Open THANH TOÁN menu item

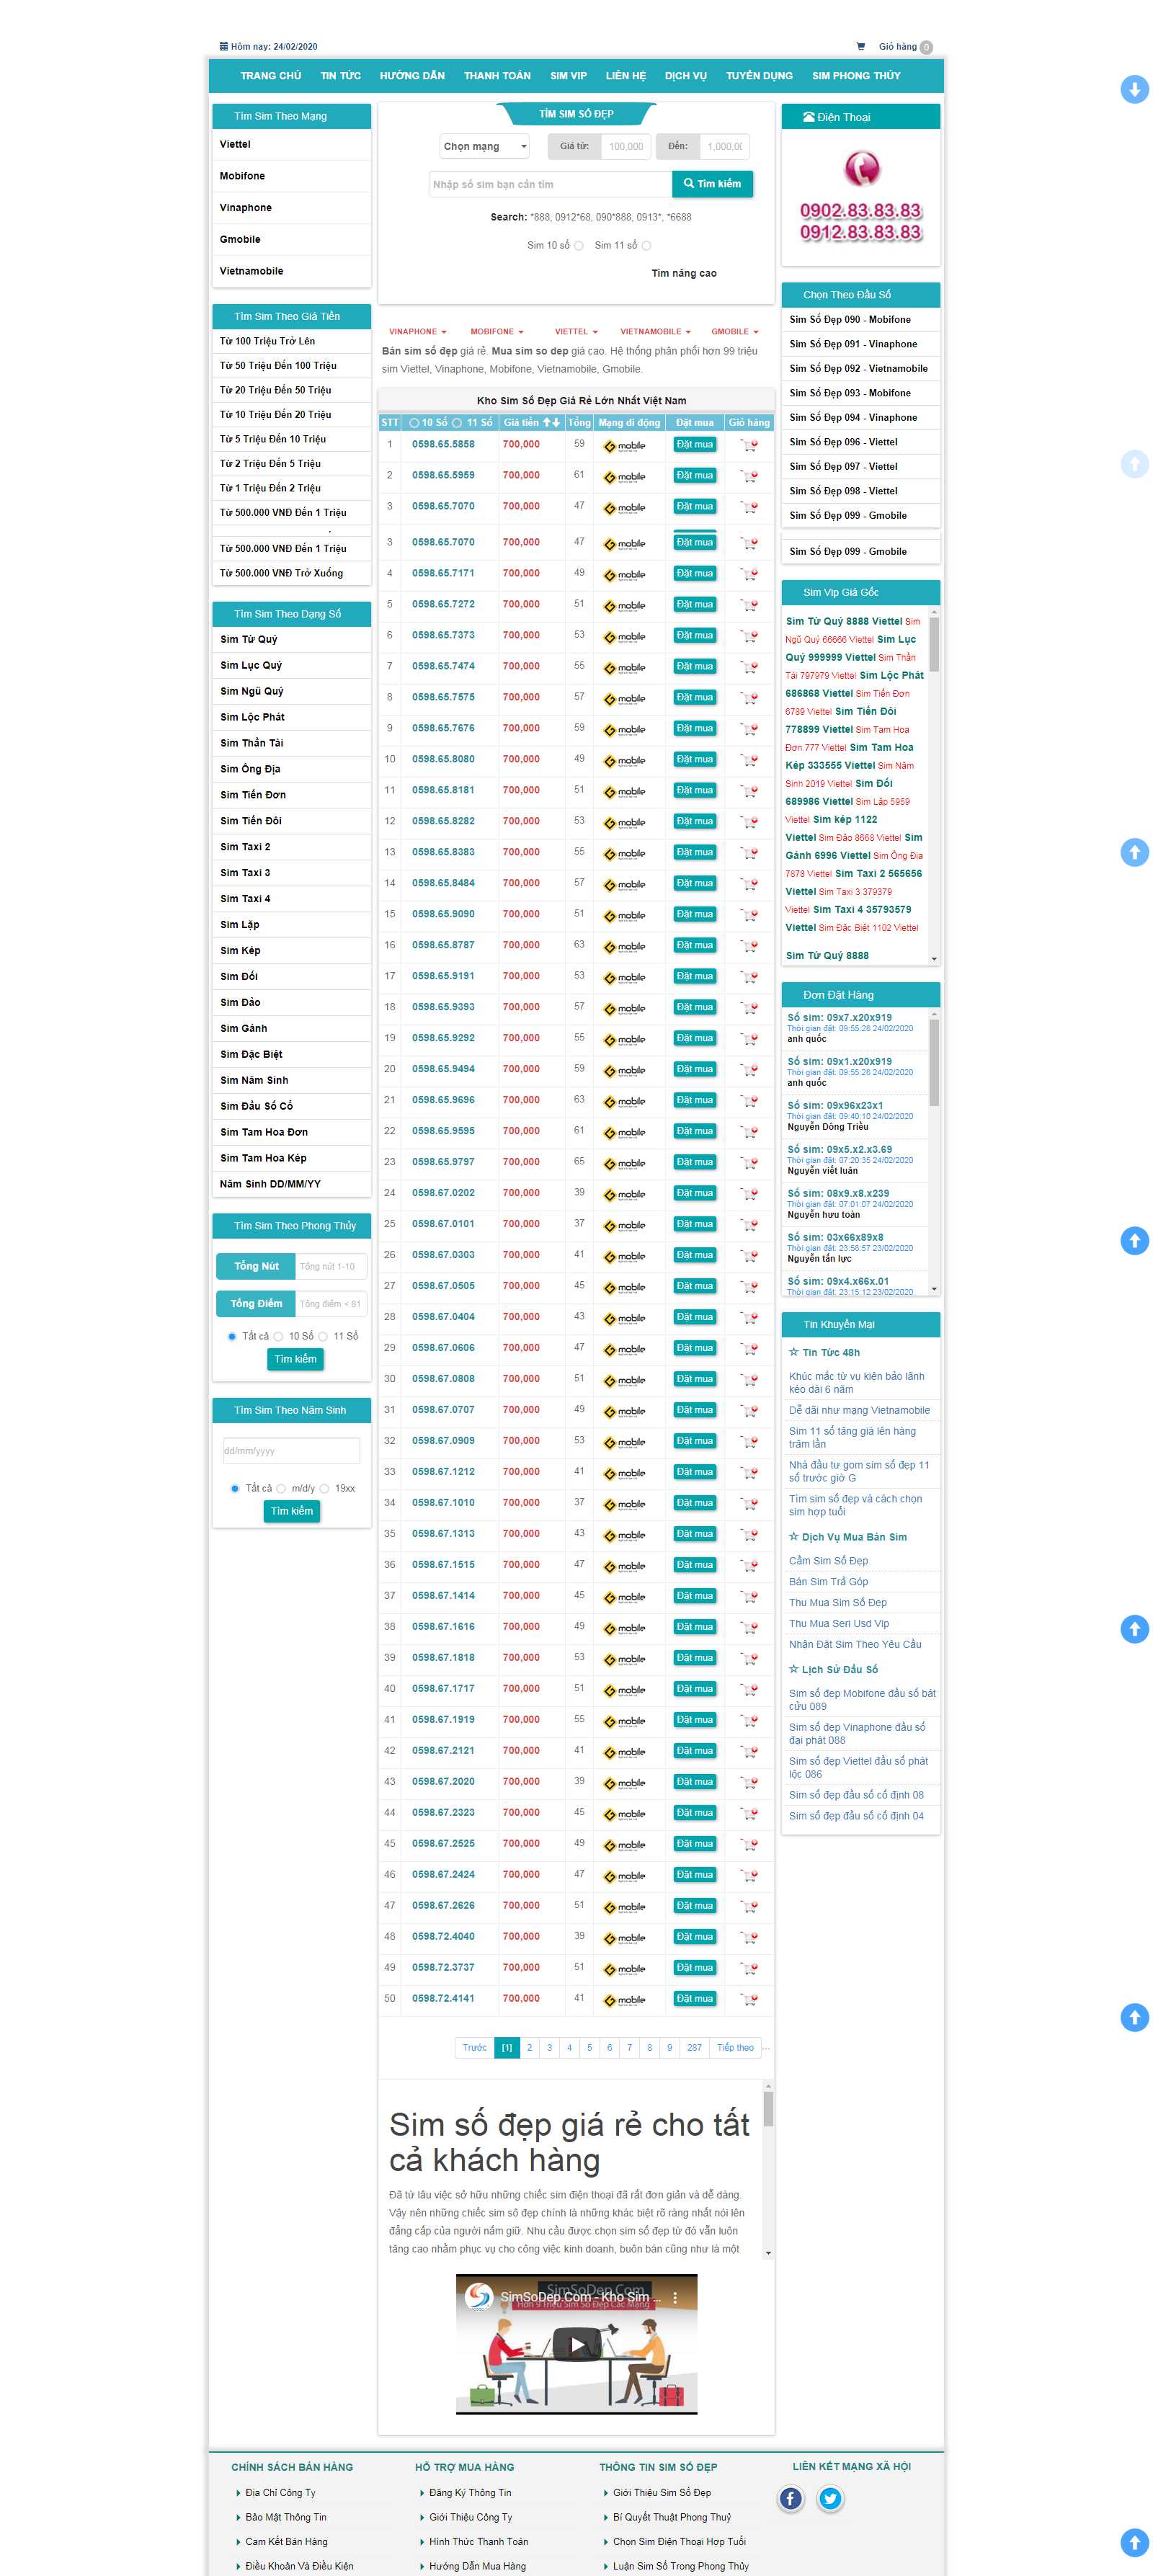[497, 76]
